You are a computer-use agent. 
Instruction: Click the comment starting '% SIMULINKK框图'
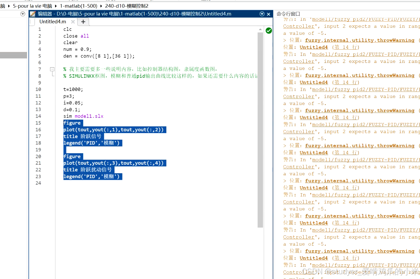coord(160,76)
